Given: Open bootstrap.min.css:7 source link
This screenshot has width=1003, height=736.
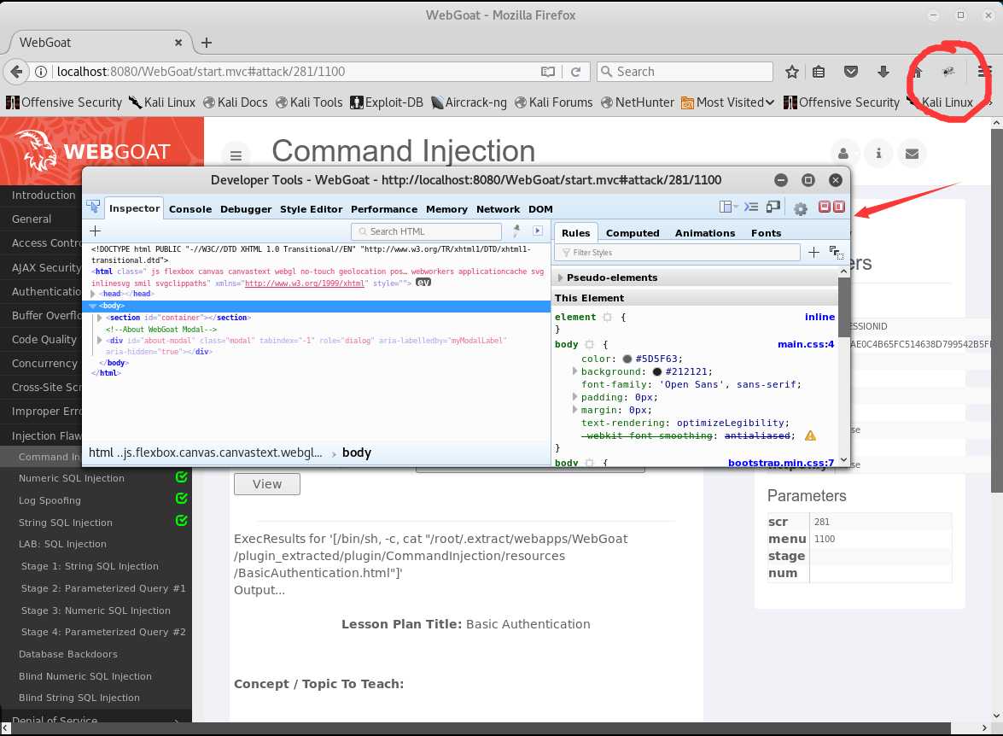Looking at the screenshot, I should 781,462.
